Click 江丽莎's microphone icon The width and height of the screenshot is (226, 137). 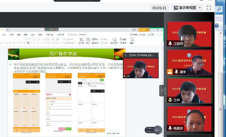(170, 44)
